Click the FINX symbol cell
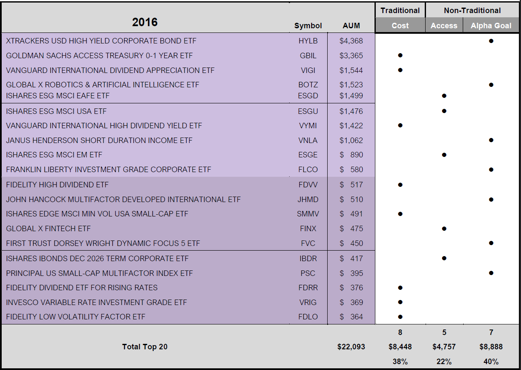This screenshot has height=370, width=521. click(x=308, y=229)
